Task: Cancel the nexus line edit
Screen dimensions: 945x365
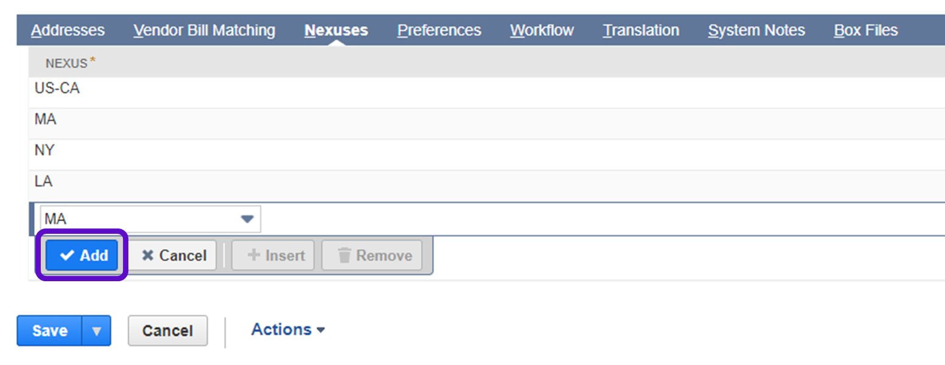Action: (x=173, y=256)
